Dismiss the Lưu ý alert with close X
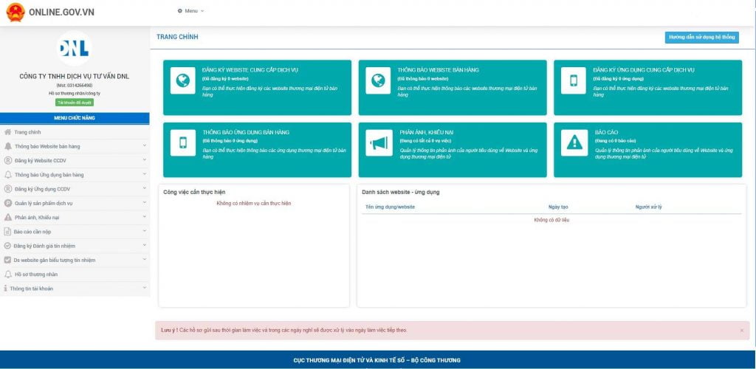 click(x=741, y=331)
